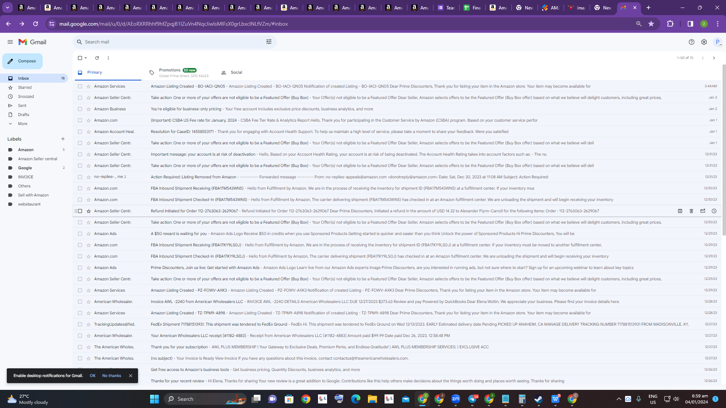Open a new Chrome tab
Image resolution: width=726 pixels, height=408 pixels.
point(648,8)
